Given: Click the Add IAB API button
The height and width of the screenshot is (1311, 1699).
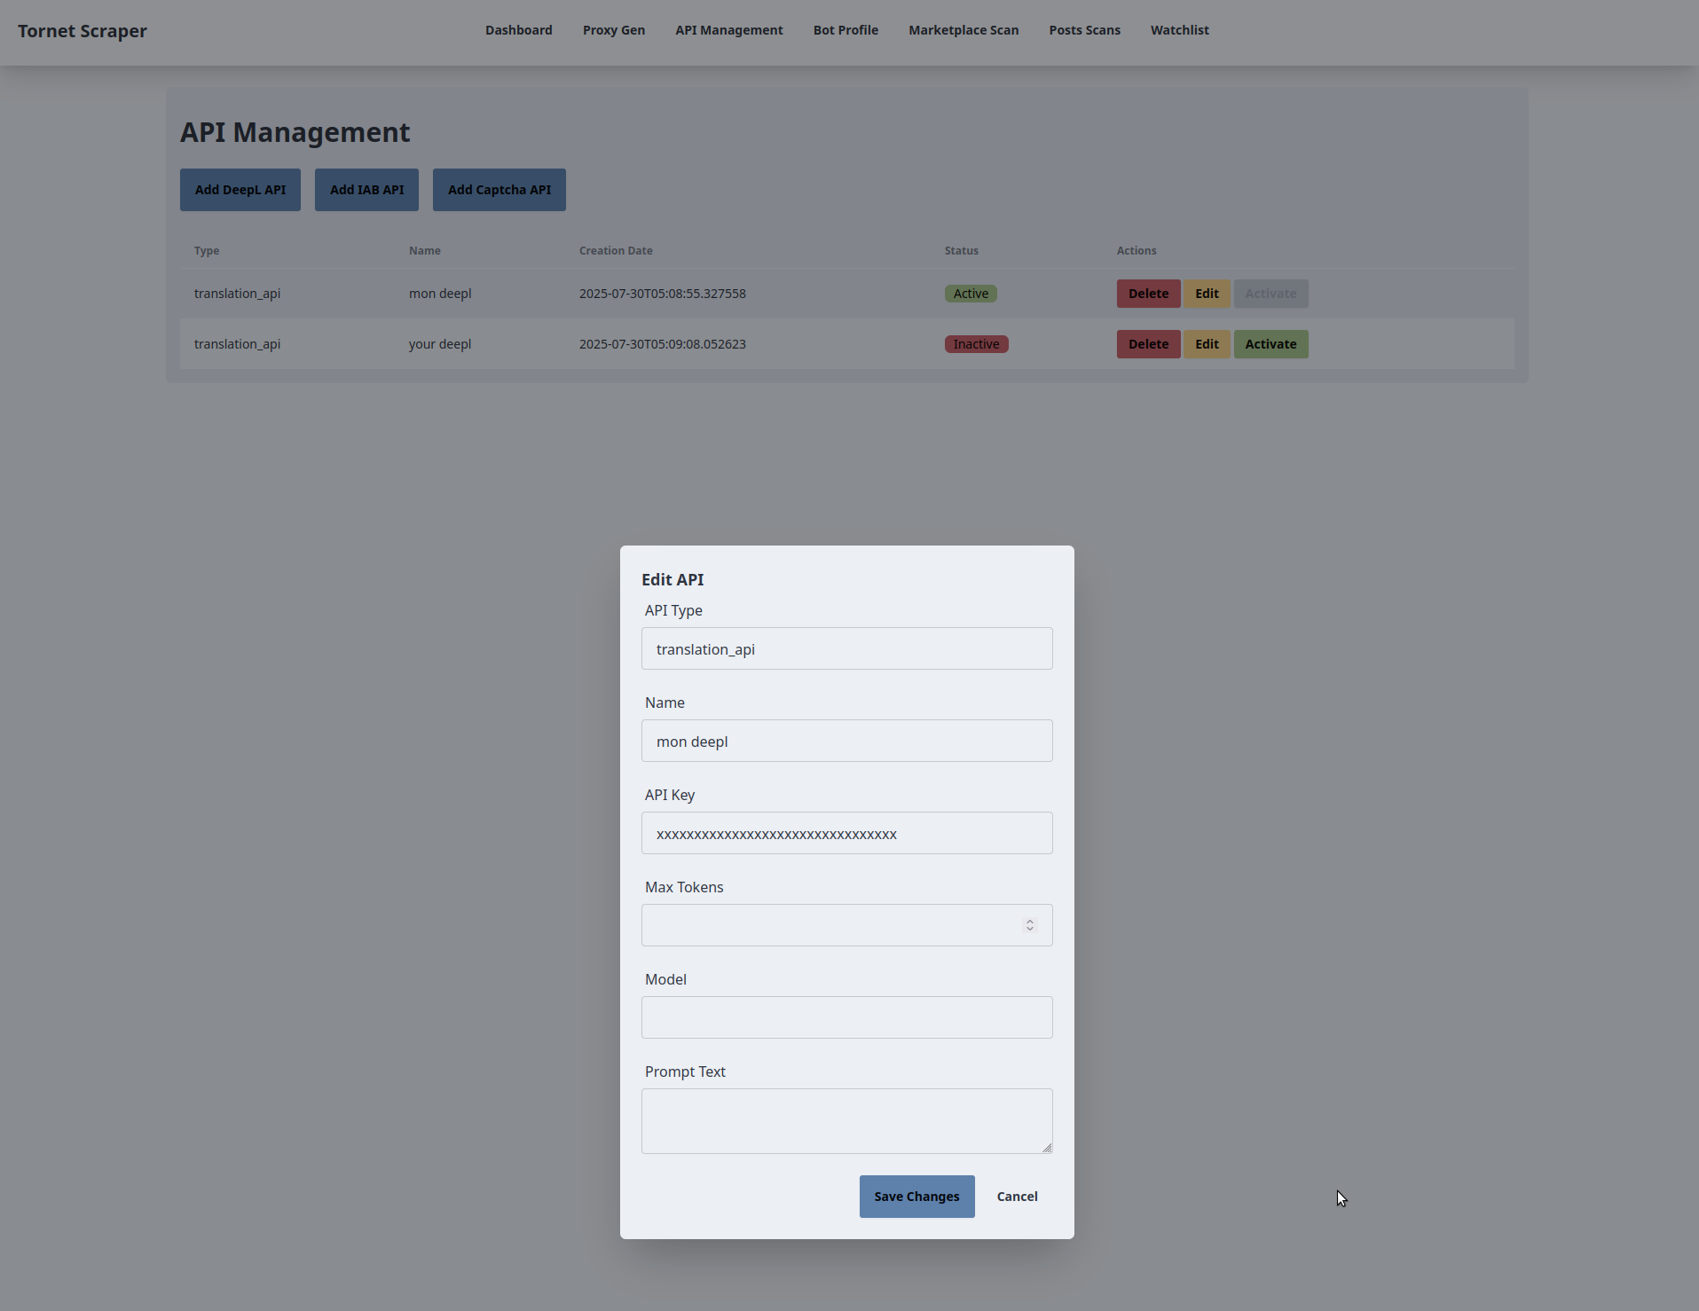Looking at the screenshot, I should click(366, 189).
